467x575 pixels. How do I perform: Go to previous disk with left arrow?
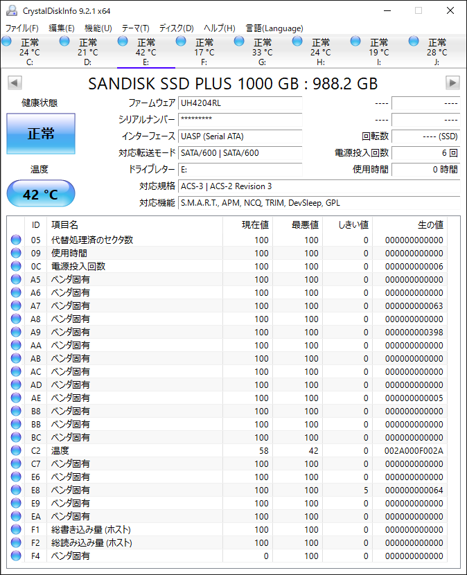click(15, 83)
